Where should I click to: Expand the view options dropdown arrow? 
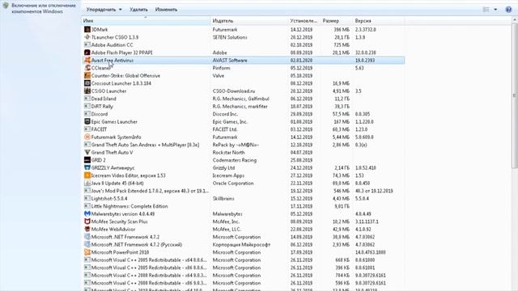(x=495, y=10)
